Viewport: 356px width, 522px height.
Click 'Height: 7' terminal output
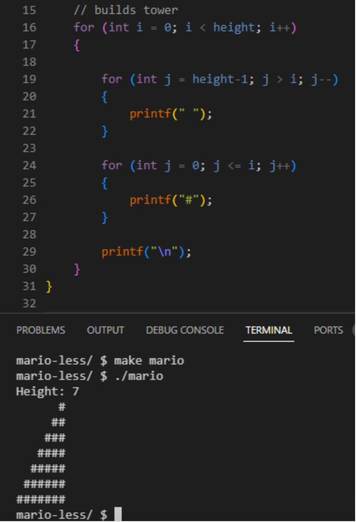(48, 391)
